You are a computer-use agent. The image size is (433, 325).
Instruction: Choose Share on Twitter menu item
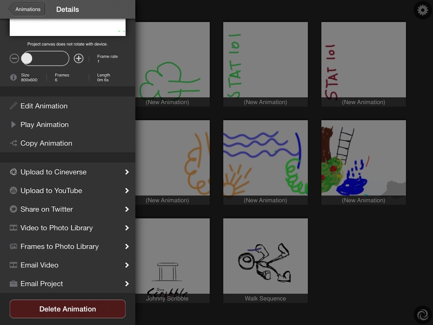pyautogui.click(x=47, y=209)
